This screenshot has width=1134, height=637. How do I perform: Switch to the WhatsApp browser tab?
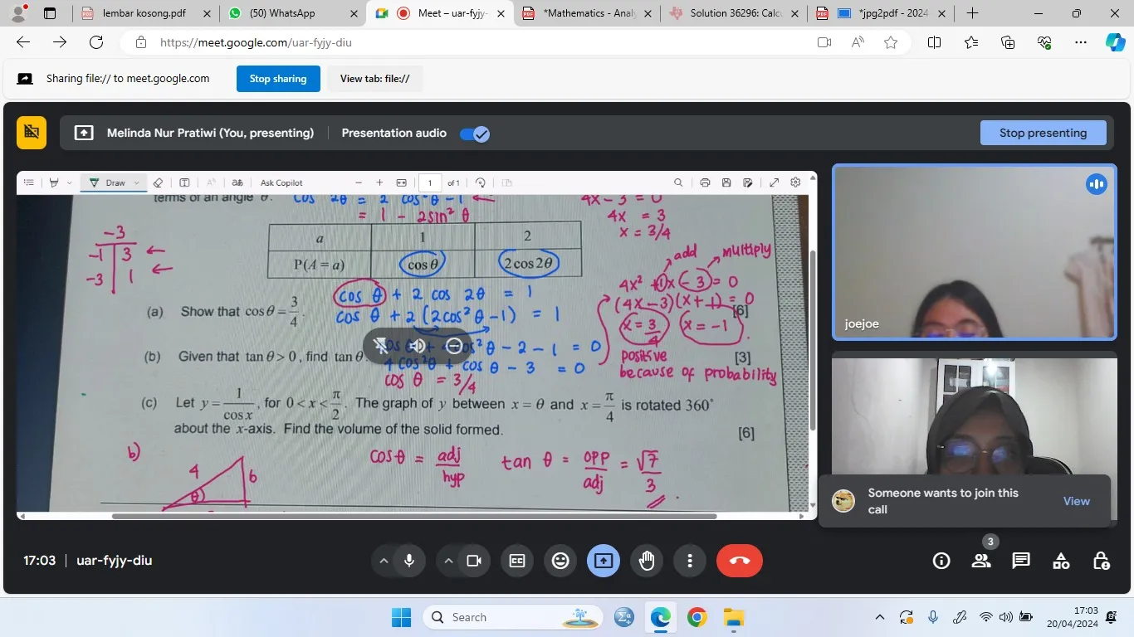[281, 13]
